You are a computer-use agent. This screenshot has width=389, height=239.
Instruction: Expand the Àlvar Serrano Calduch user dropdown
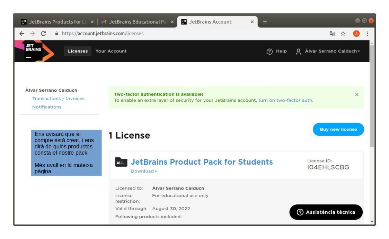[333, 51]
